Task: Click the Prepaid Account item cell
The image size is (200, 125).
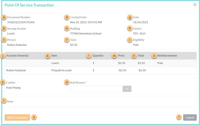Action: point(62,70)
